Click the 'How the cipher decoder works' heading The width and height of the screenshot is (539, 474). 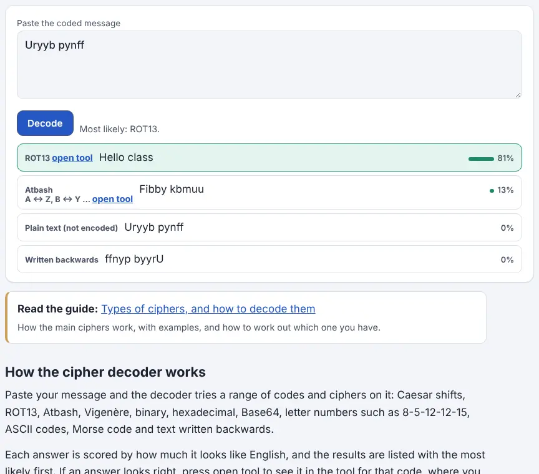[105, 372]
